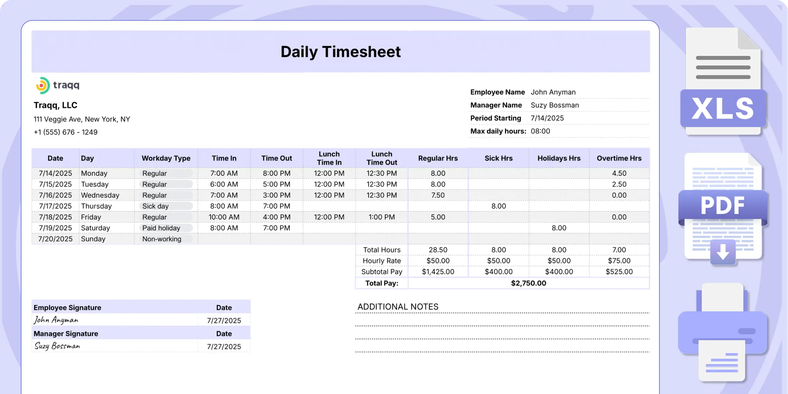Click total overtime hours 7.00
The height and width of the screenshot is (394, 788).
(619, 250)
